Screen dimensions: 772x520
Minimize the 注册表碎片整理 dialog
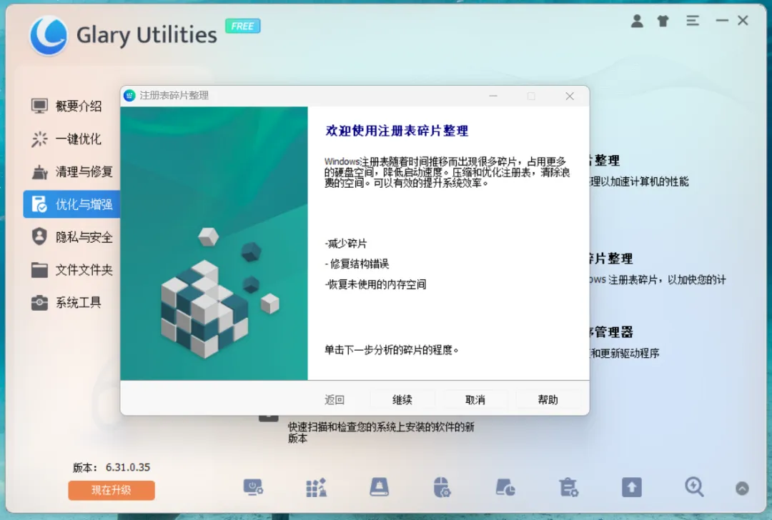pos(493,96)
